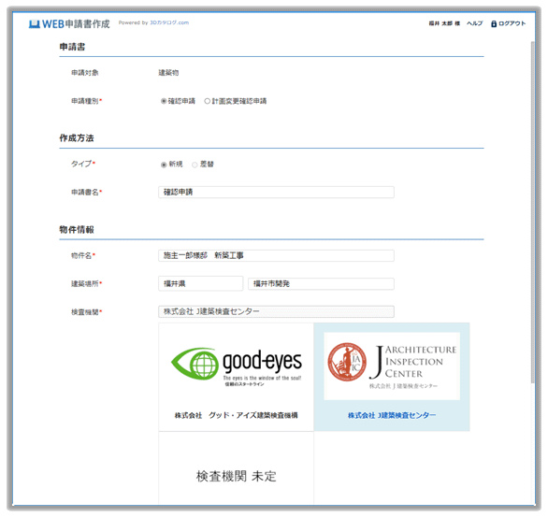Choose the J Architecture Inspection Center tile
This screenshot has height=517, width=548.
coord(392,377)
